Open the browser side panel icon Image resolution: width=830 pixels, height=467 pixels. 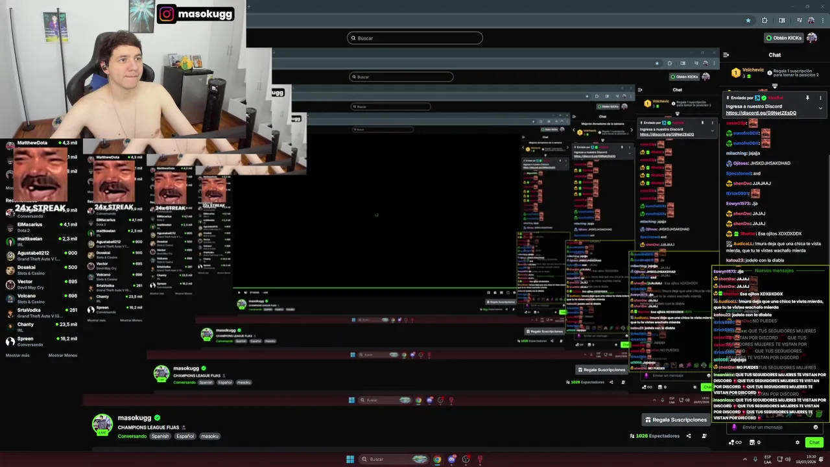point(781,21)
